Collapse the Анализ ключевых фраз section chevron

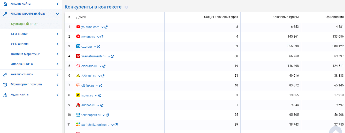click(57, 14)
